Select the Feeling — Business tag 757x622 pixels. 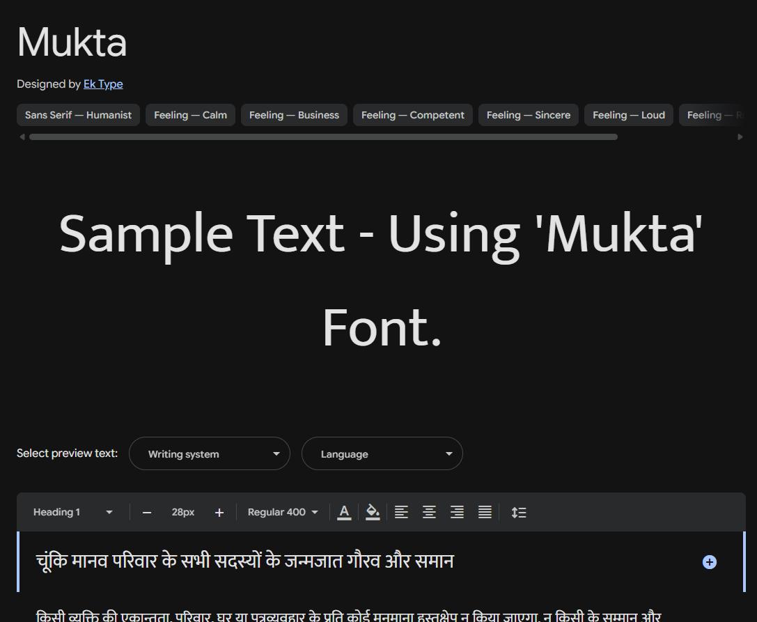(x=294, y=115)
